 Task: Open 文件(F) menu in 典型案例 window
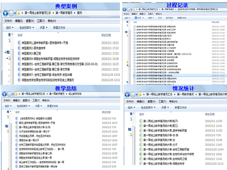[x=8, y=21]
